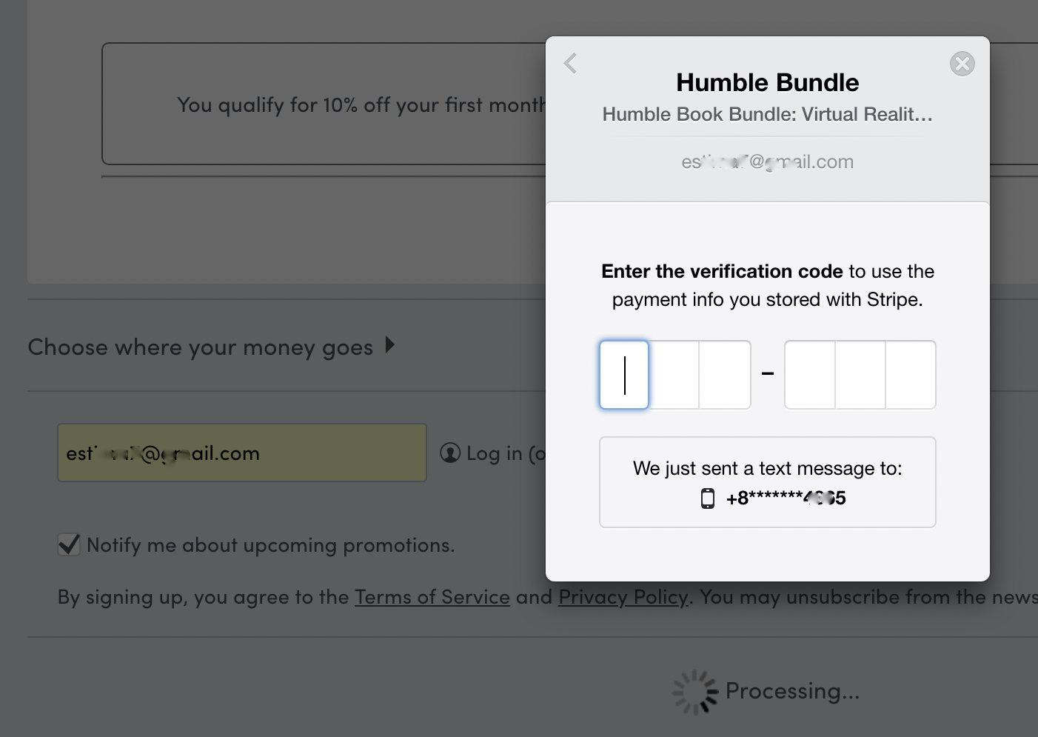Click the last verification code digit box
Screen dimensions: 1038x737
[x=911, y=375]
